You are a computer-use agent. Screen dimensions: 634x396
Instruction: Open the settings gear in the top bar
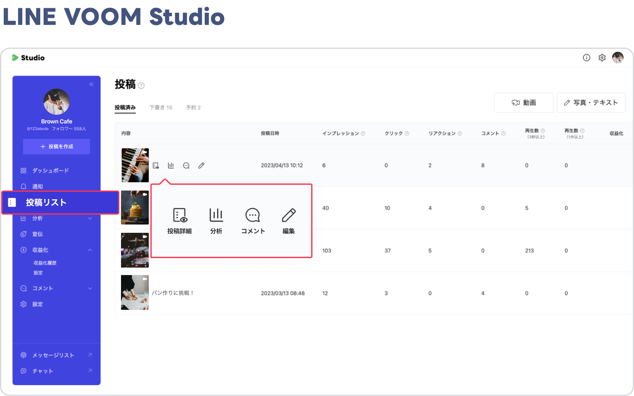[x=602, y=58]
